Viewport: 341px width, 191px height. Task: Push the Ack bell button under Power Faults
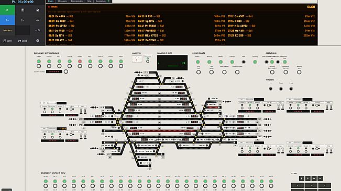(199, 73)
